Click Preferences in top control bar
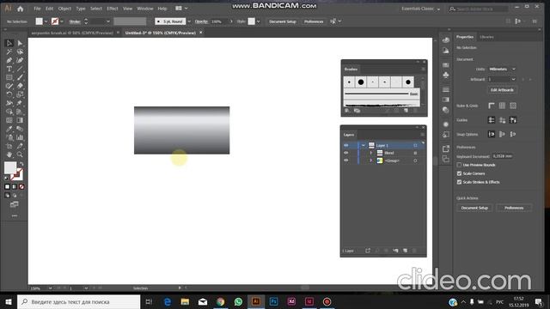Screen dimensions: 550x309 tap(314, 21)
